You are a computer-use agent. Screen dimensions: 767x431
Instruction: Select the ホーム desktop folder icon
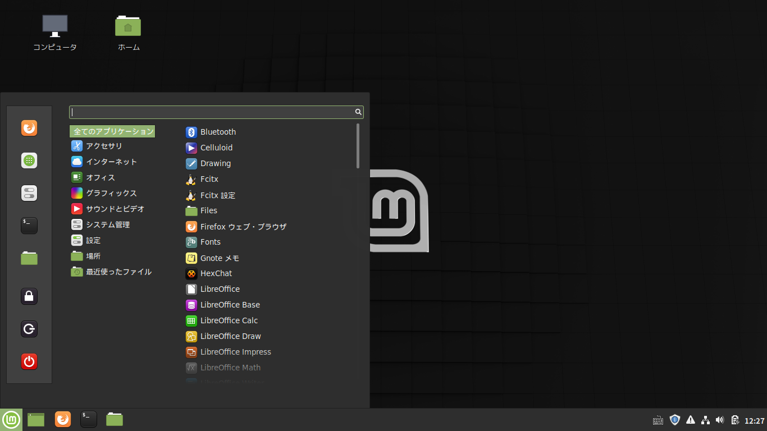129,33
